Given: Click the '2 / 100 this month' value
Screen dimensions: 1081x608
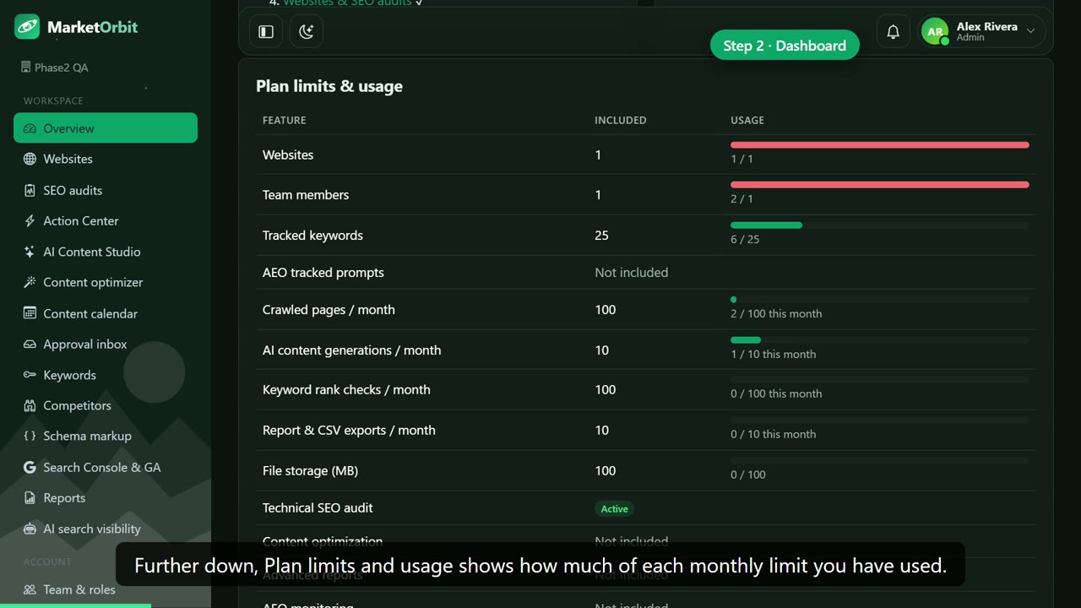Looking at the screenshot, I should [776, 313].
